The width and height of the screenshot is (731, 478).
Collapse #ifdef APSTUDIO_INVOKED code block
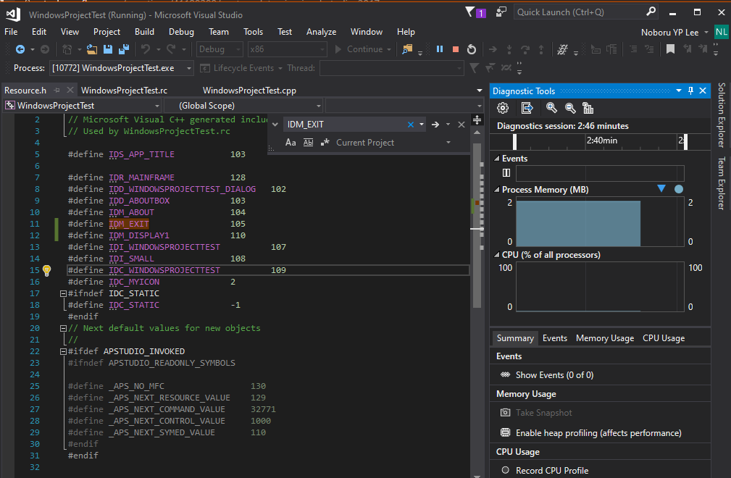(63, 351)
